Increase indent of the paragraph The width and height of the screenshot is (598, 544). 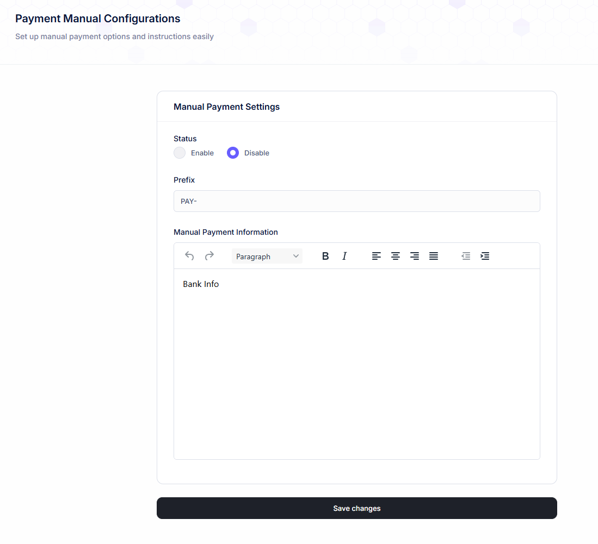(485, 256)
